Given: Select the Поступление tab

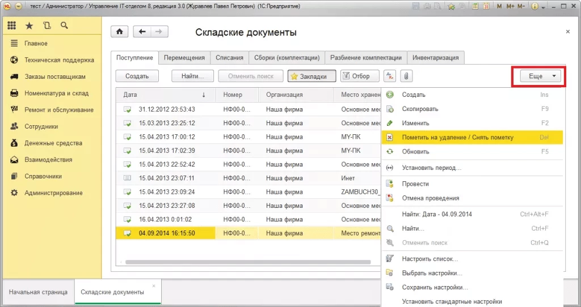Looking at the screenshot, I should (x=134, y=58).
